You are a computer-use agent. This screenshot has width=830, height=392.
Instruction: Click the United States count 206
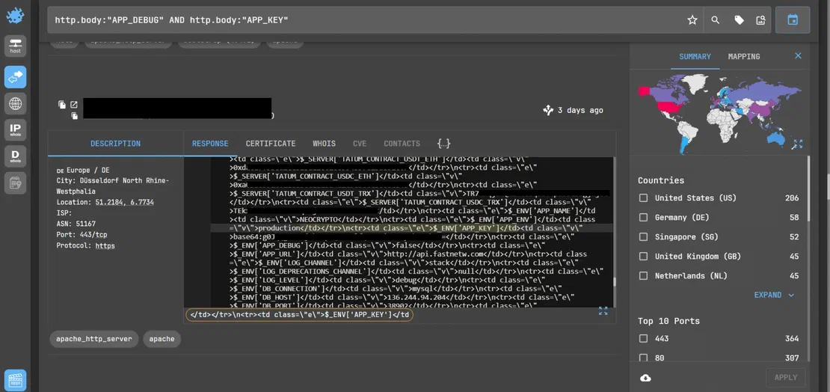click(x=792, y=198)
